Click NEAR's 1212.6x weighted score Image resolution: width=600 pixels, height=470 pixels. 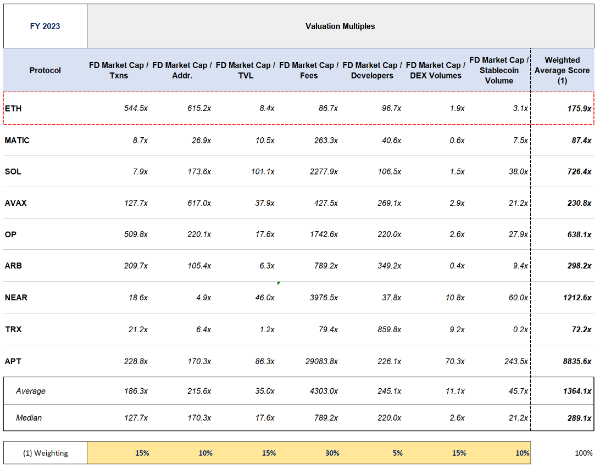coord(577,298)
